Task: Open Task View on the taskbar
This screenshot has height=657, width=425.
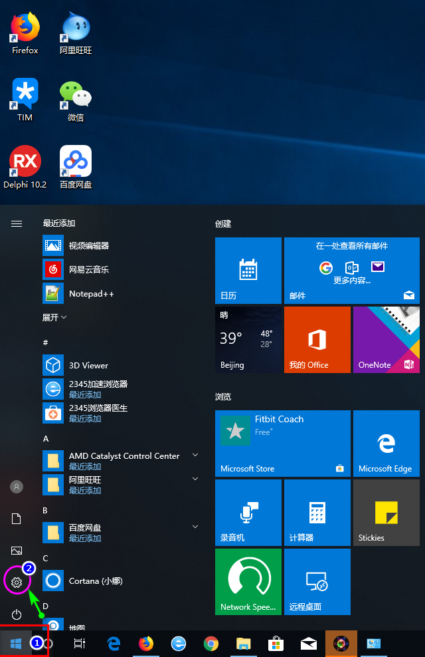Action: (x=80, y=643)
